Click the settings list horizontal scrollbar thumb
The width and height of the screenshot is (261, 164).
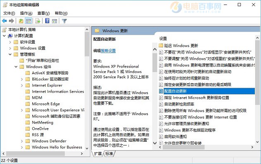coord(183,147)
